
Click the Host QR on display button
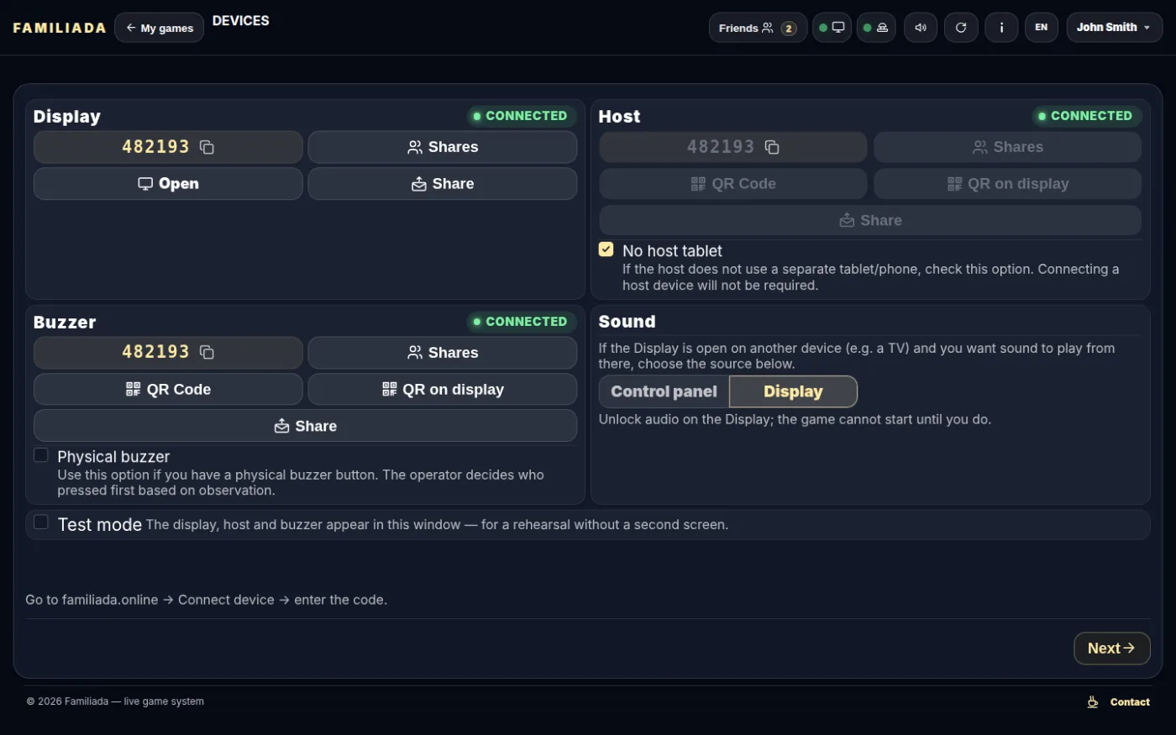(x=1008, y=184)
